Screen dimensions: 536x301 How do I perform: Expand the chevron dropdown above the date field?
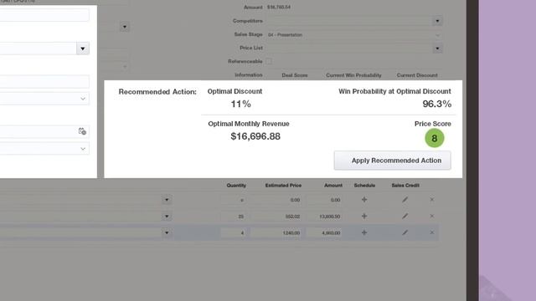tap(83, 99)
